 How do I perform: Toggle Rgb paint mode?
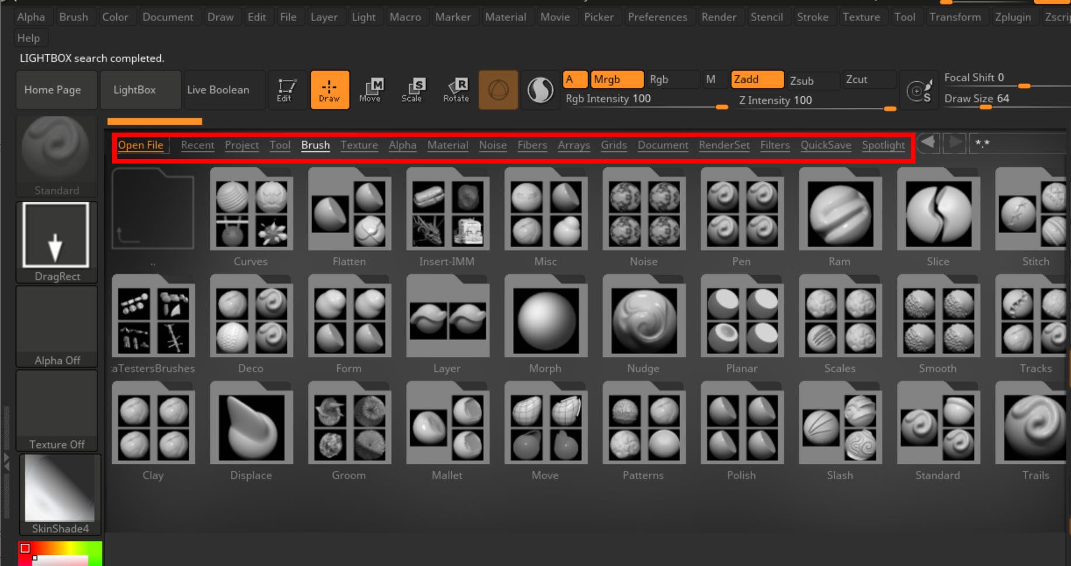coord(673,79)
